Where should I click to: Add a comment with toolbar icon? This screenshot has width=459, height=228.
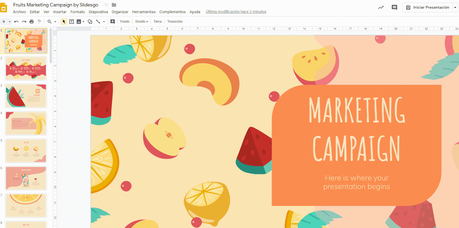point(112,21)
